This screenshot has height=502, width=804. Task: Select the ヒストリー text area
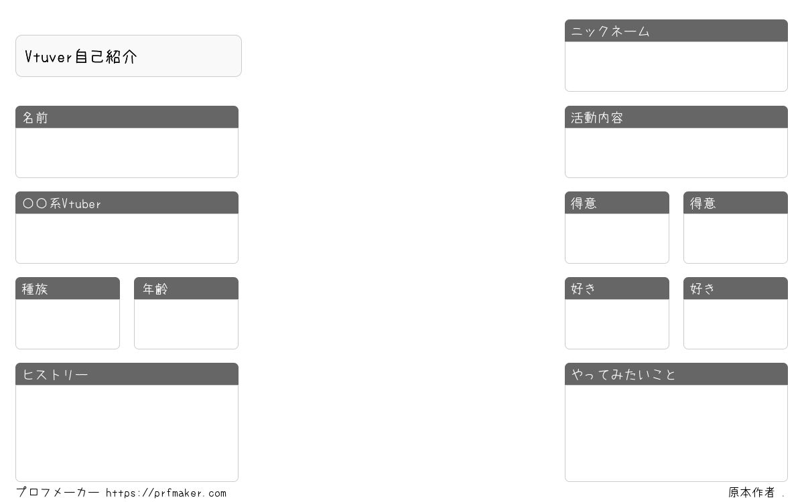(127, 433)
